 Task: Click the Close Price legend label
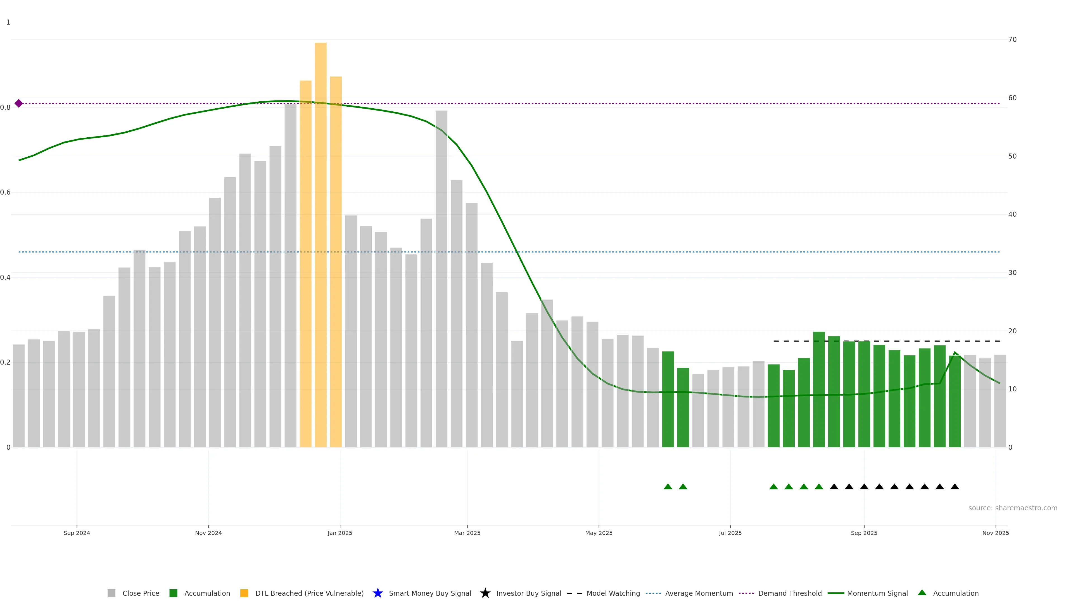pyautogui.click(x=141, y=593)
